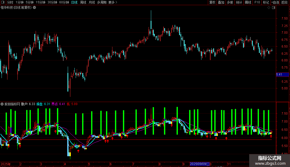The image size is (290, 167).
Task: Click the 5.00 label on main price axis
Action: click(x=284, y=88)
